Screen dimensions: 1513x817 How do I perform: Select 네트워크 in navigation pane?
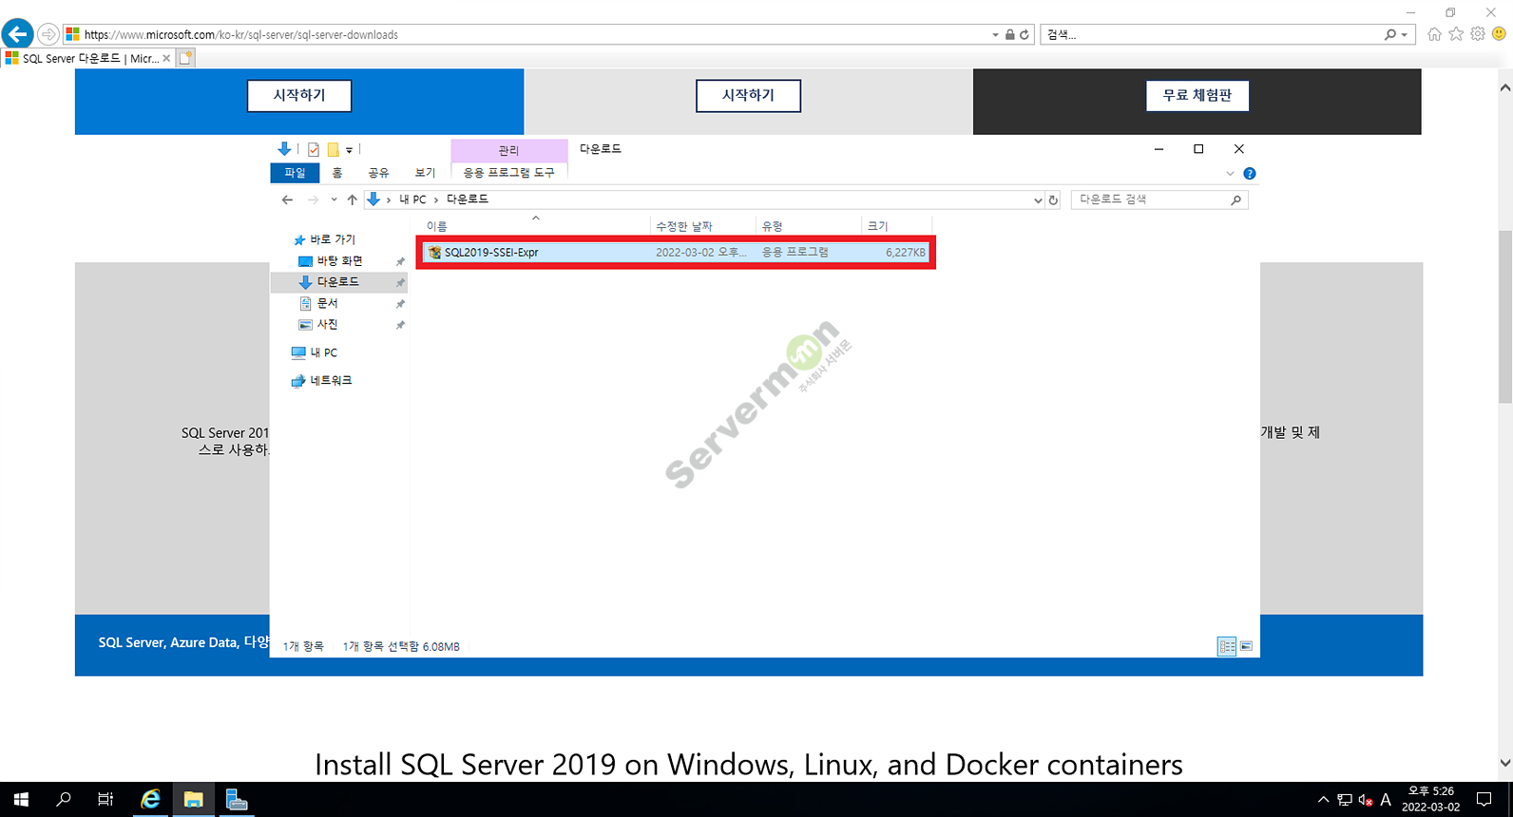click(x=331, y=380)
